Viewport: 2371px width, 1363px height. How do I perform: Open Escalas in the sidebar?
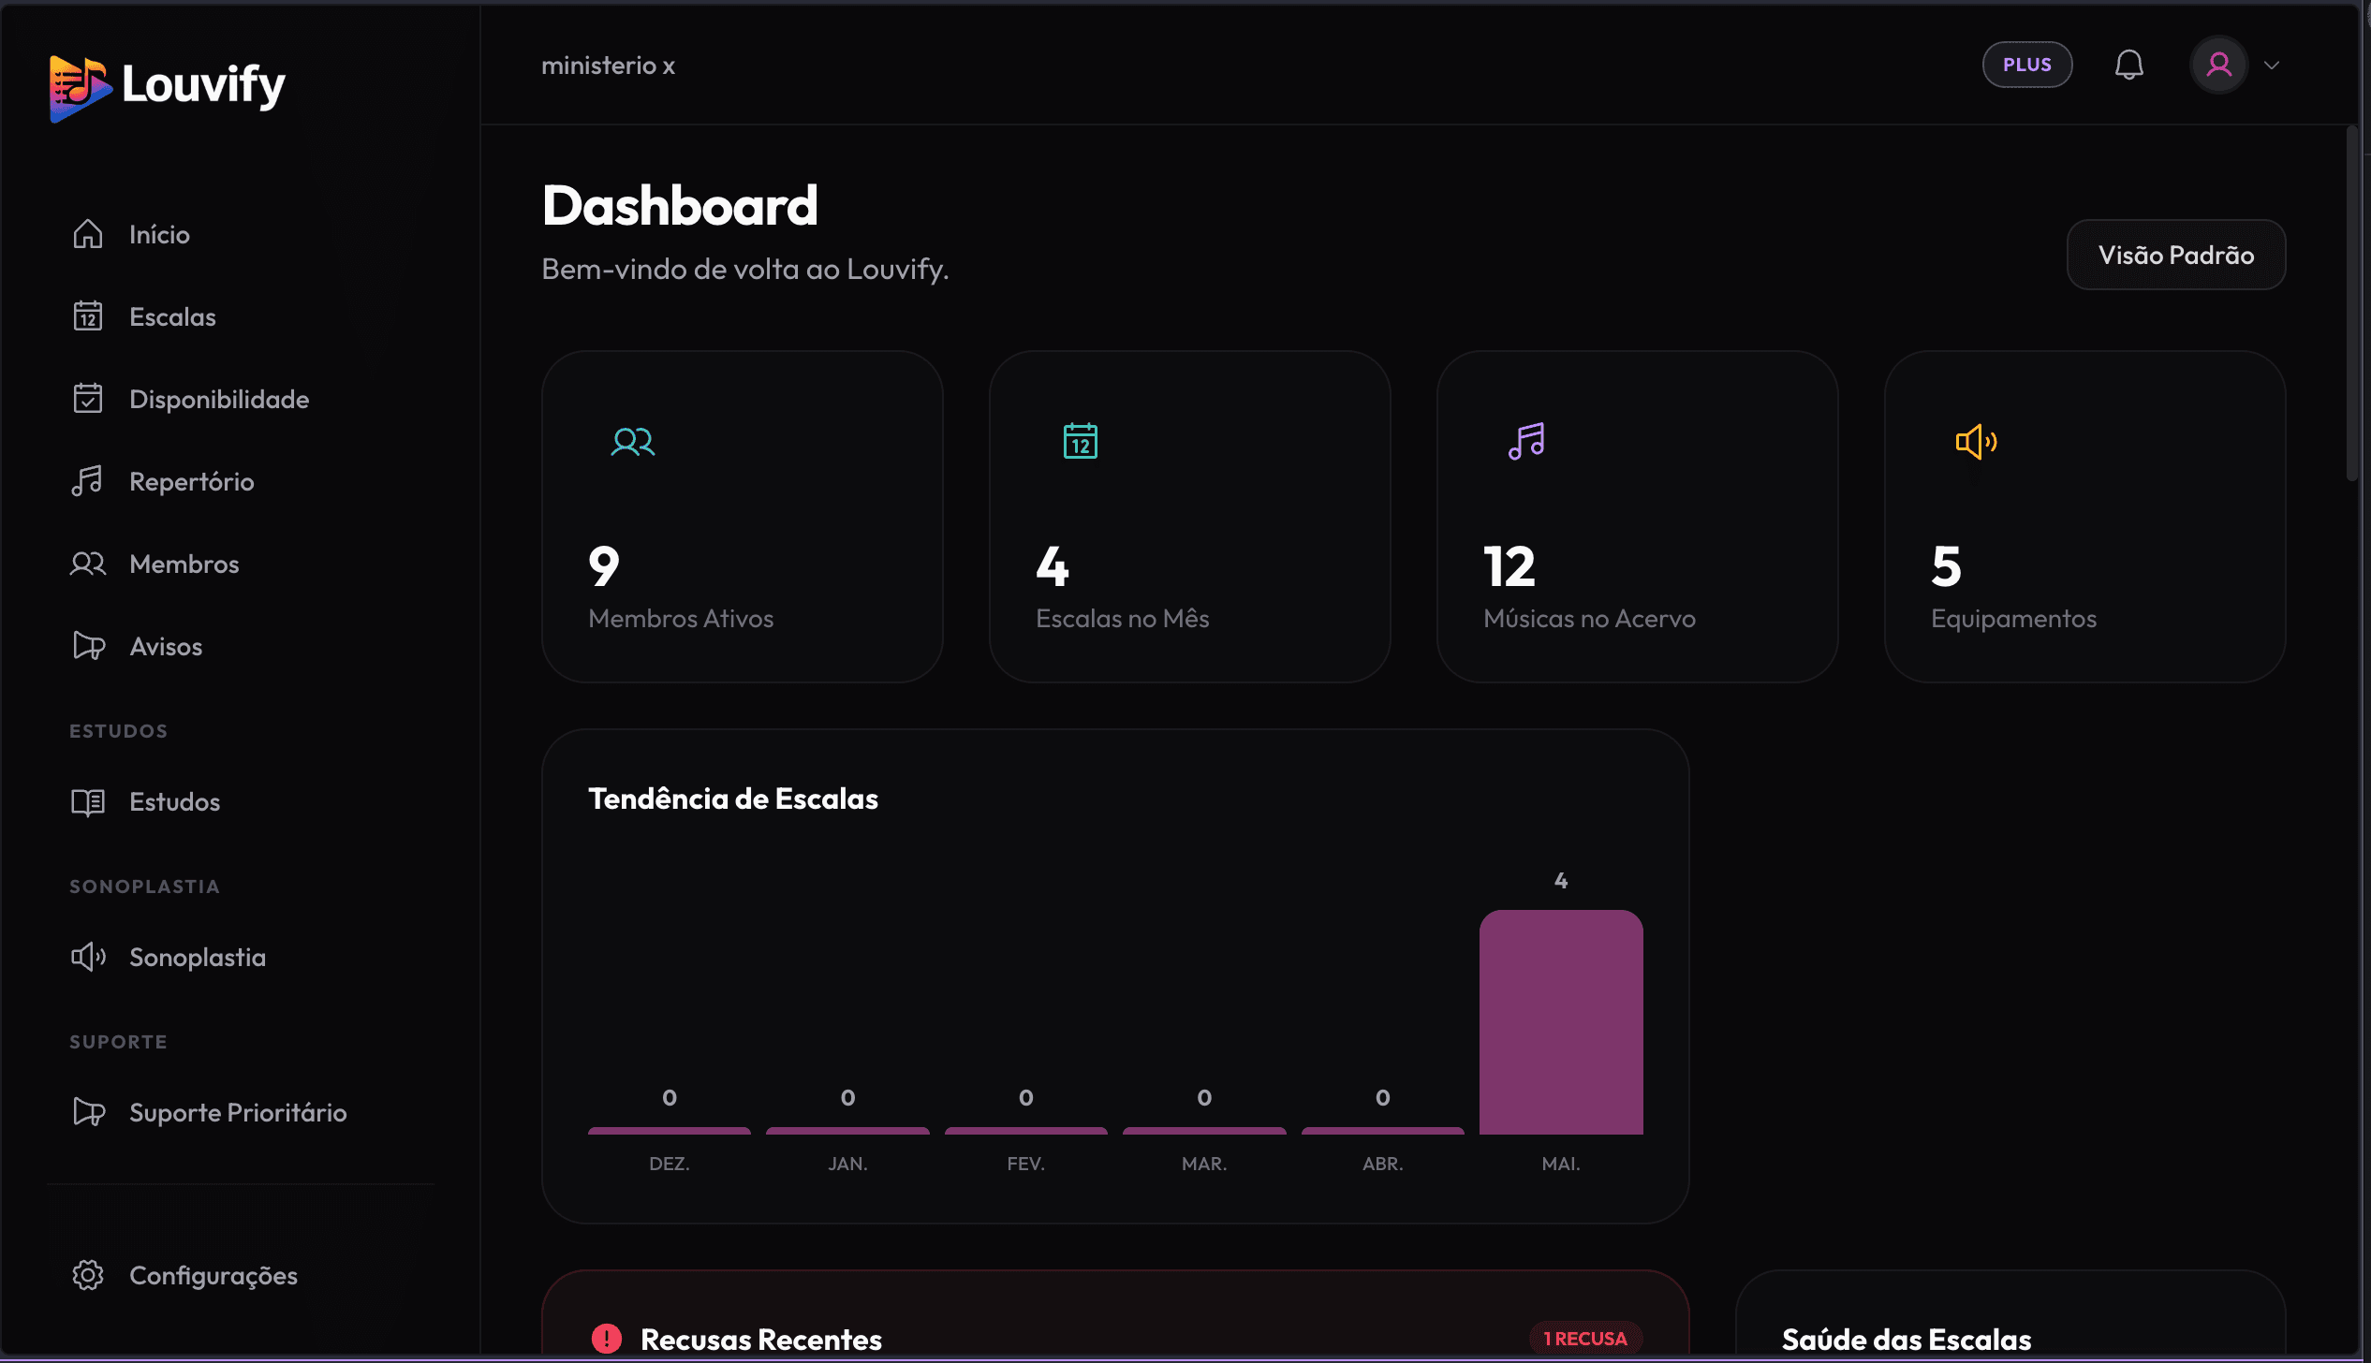(x=172, y=316)
